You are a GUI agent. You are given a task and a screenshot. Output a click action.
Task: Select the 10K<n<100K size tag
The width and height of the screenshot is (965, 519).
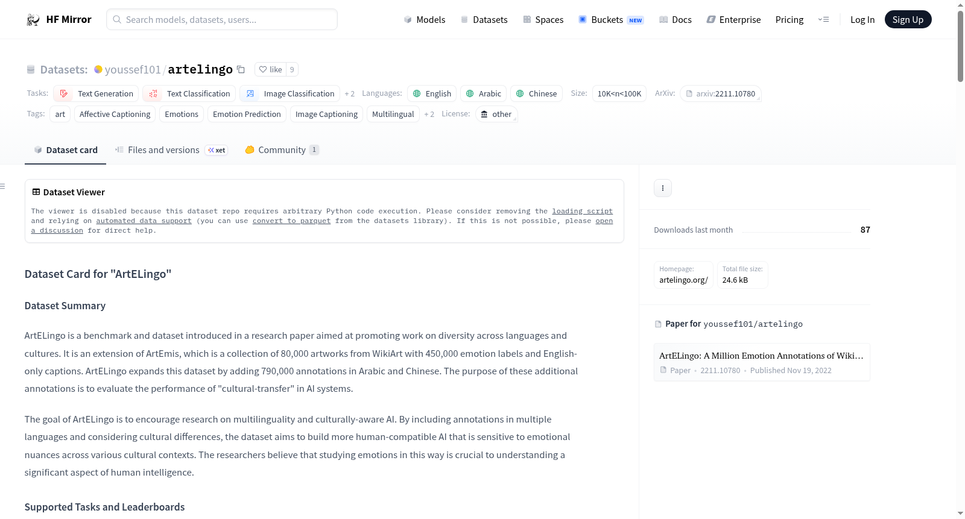point(619,93)
